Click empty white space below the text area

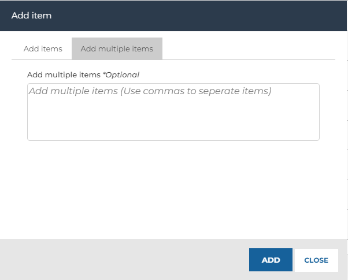point(173,188)
